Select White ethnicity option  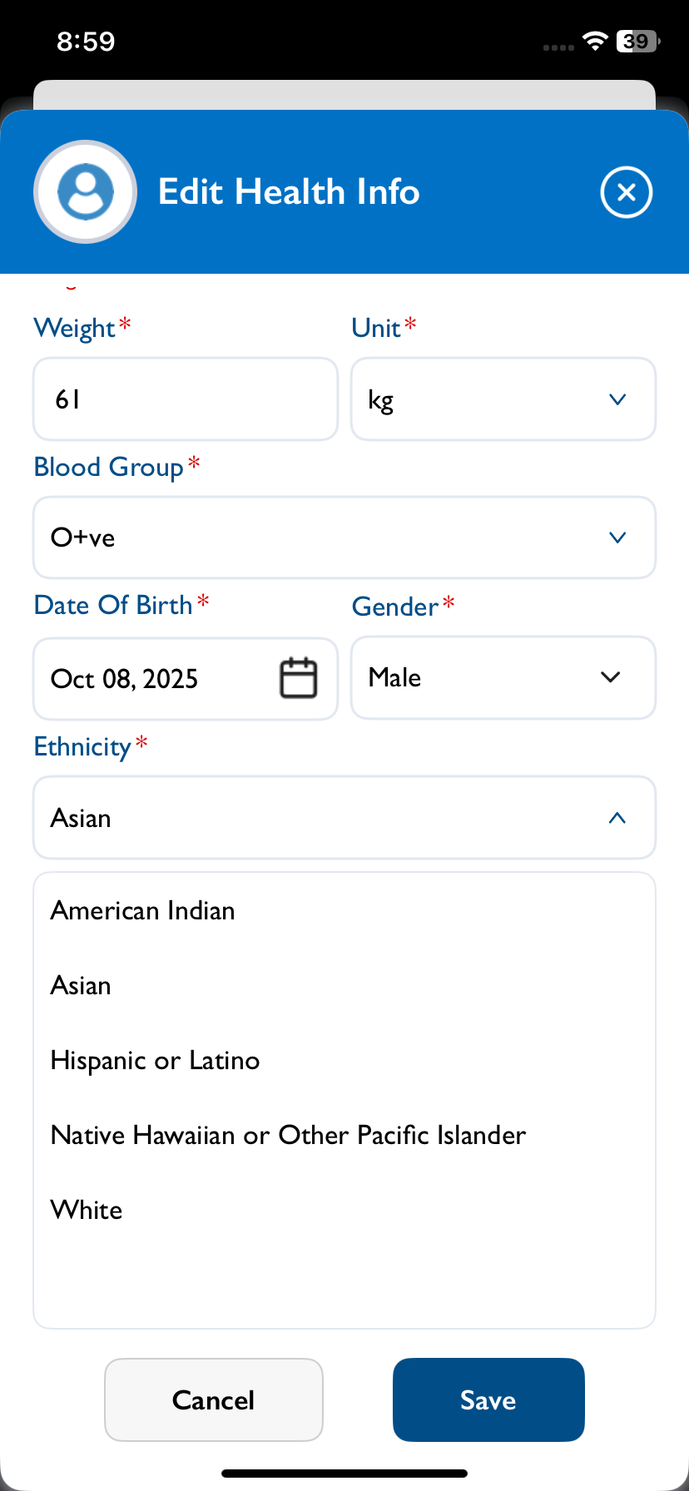87,1210
